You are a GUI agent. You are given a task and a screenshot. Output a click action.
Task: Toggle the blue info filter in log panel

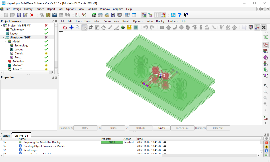(x=266, y=151)
